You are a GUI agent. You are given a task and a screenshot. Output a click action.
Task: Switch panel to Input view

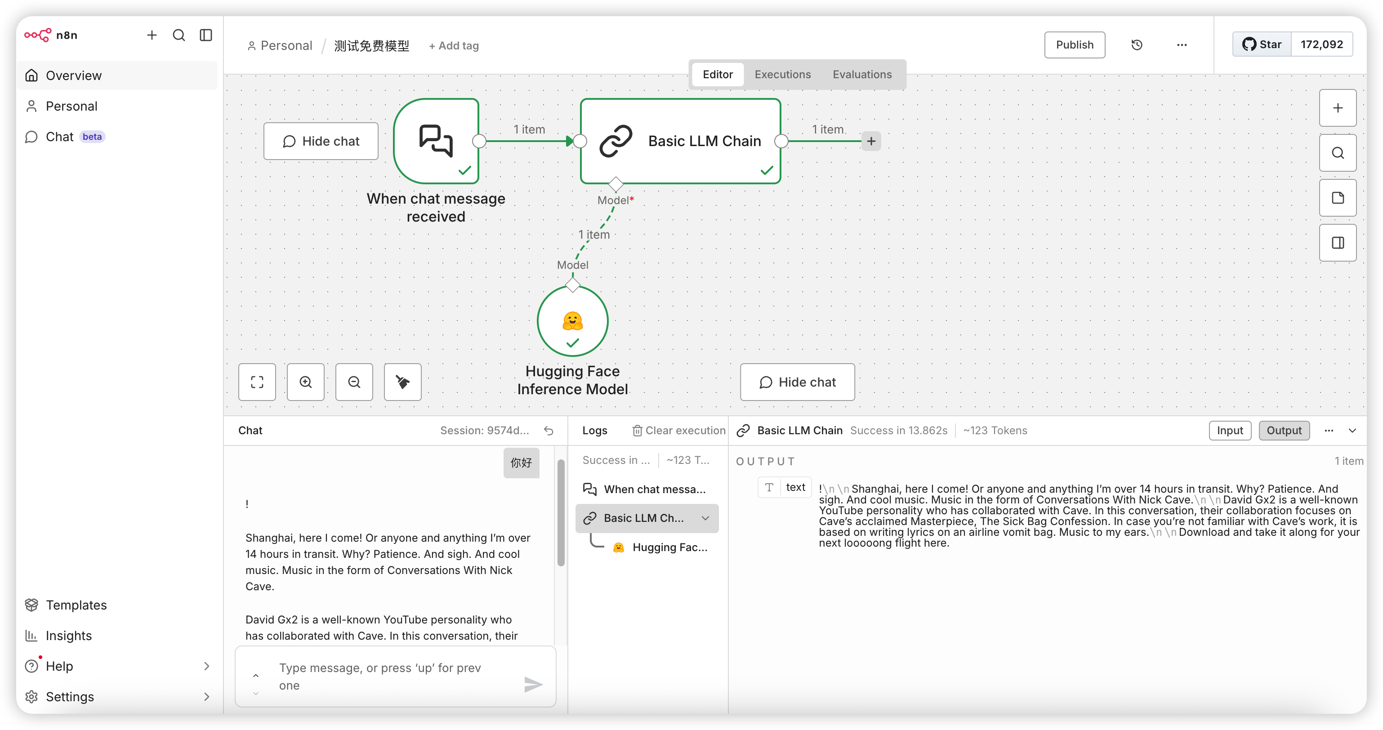click(1229, 431)
